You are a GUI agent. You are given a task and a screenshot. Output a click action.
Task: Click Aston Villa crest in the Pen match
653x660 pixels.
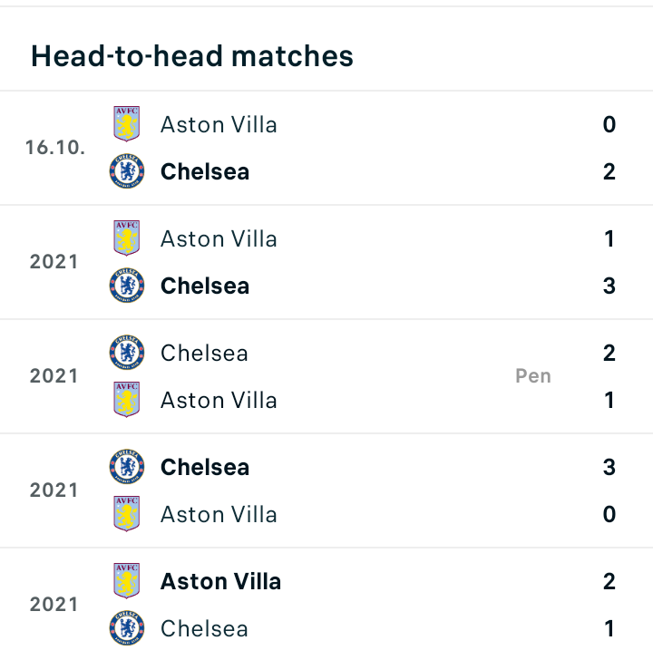pos(126,400)
